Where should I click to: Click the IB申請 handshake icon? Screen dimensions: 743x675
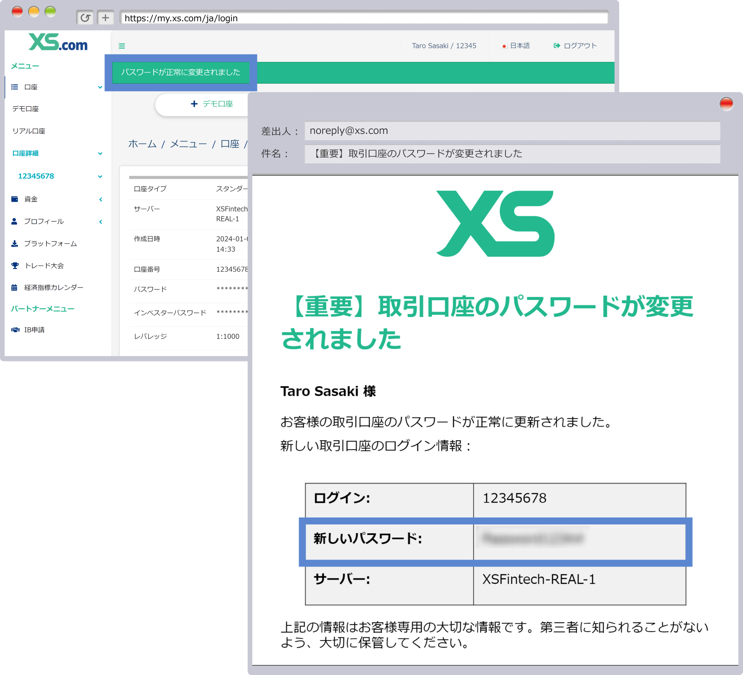click(x=15, y=330)
